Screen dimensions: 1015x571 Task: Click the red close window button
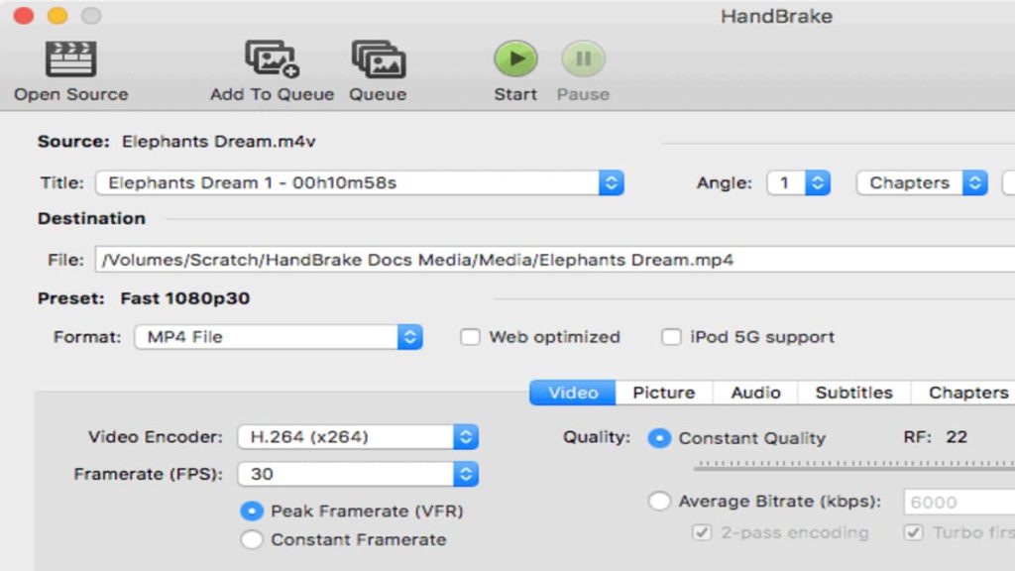24,16
